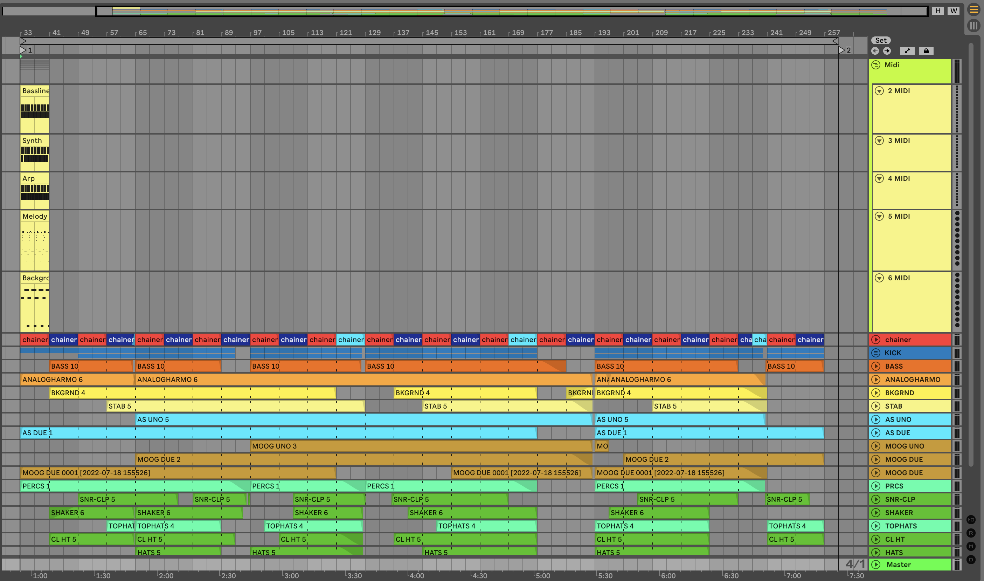The width and height of the screenshot is (984, 581).
Task: Fold the Midi group track
Action: pos(876,65)
